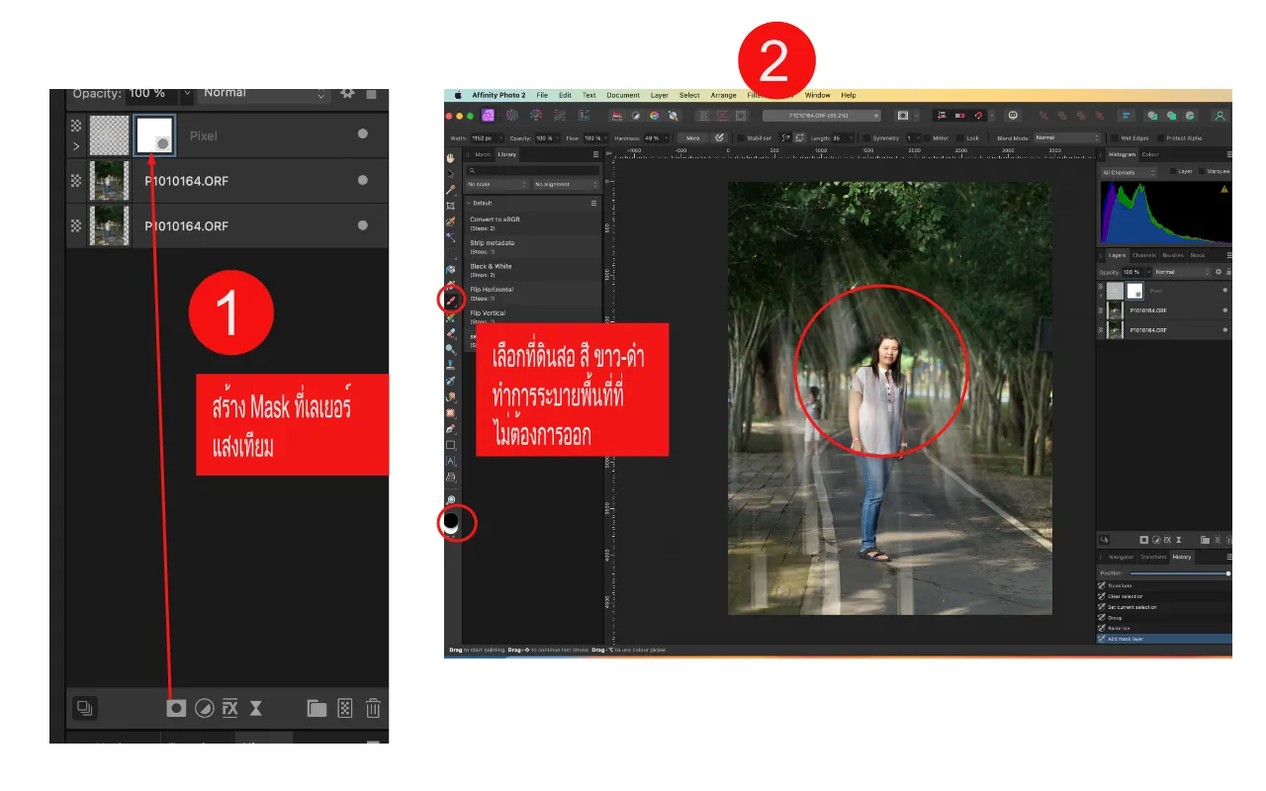
Task: Switch to the Export Persona
Action: tap(584, 116)
